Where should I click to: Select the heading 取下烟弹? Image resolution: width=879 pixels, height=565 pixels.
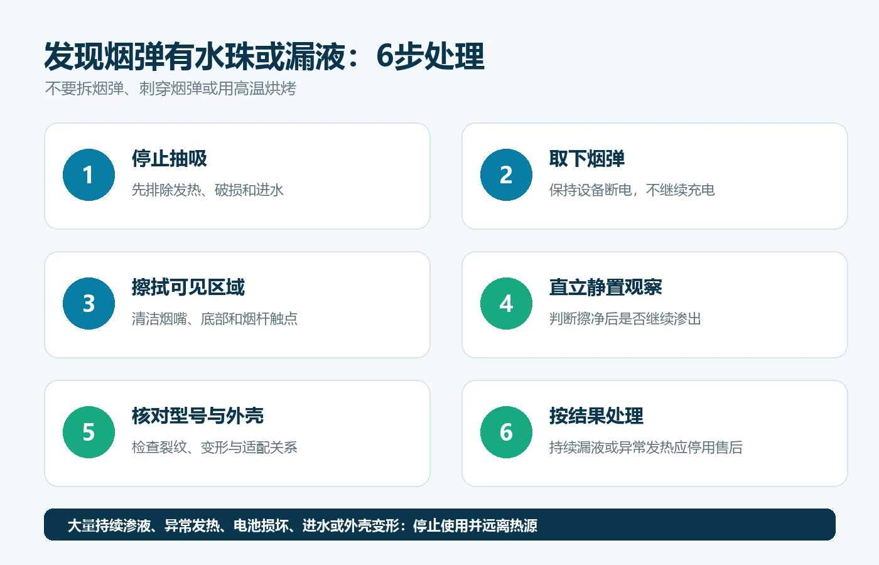(586, 158)
